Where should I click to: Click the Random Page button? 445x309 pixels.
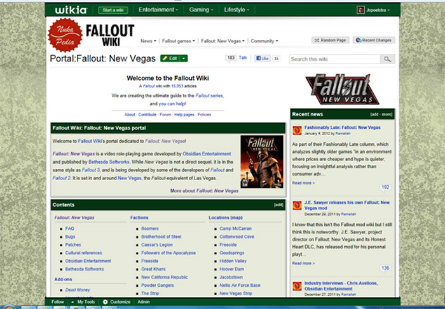(330, 40)
